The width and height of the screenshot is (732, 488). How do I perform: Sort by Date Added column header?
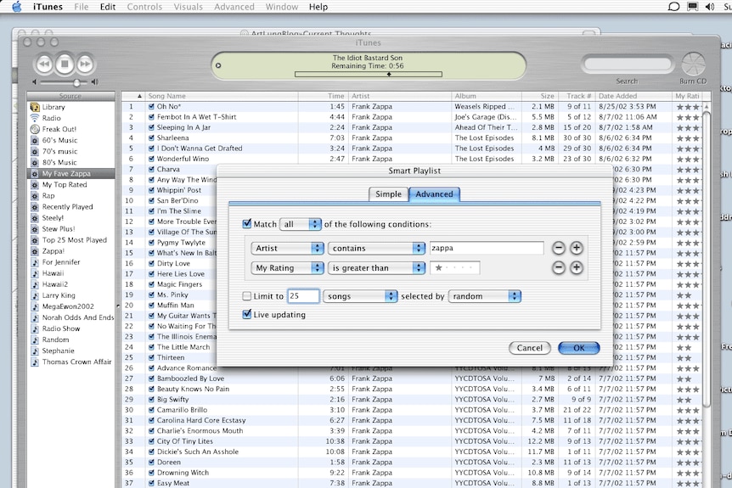(x=633, y=96)
